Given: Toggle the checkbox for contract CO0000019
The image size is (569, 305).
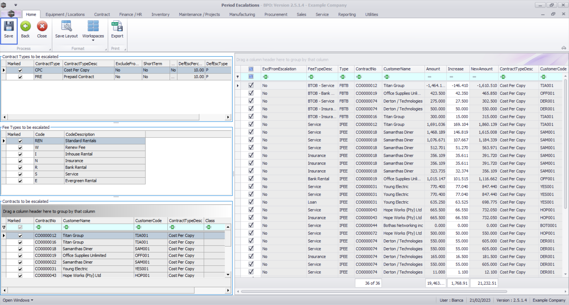Looking at the screenshot, I should point(20,256).
